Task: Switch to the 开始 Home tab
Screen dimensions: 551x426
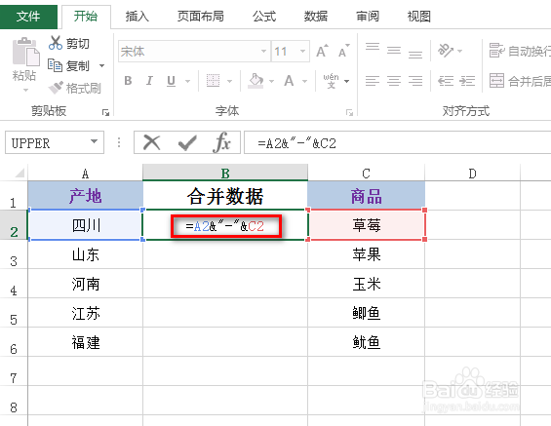Action: [x=86, y=17]
